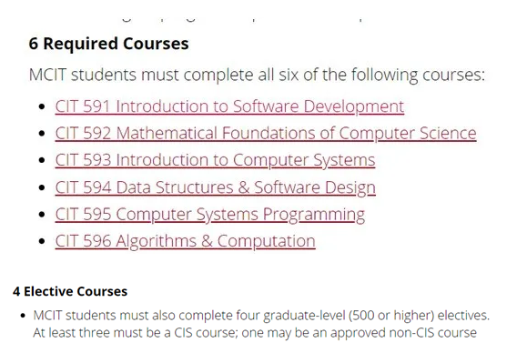This screenshot has width=527, height=353.
Task: Click the bullet beside the electives requirement text
Action: (x=23, y=316)
